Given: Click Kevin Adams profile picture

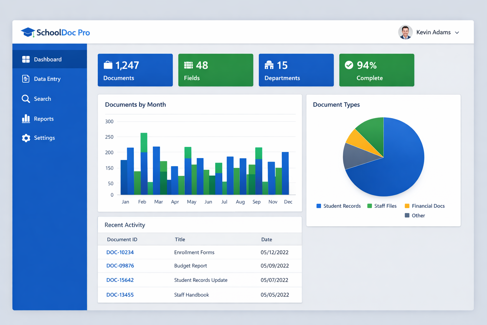Looking at the screenshot, I should [405, 32].
